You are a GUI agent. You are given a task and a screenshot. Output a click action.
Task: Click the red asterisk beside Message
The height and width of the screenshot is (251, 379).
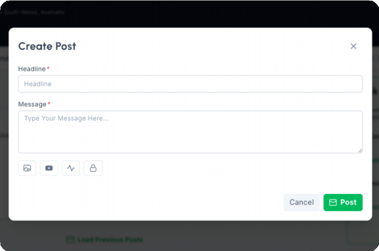click(x=49, y=104)
